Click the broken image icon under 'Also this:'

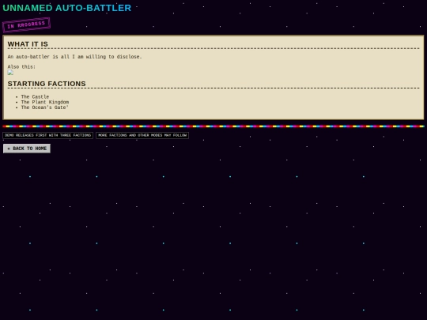point(10,73)
